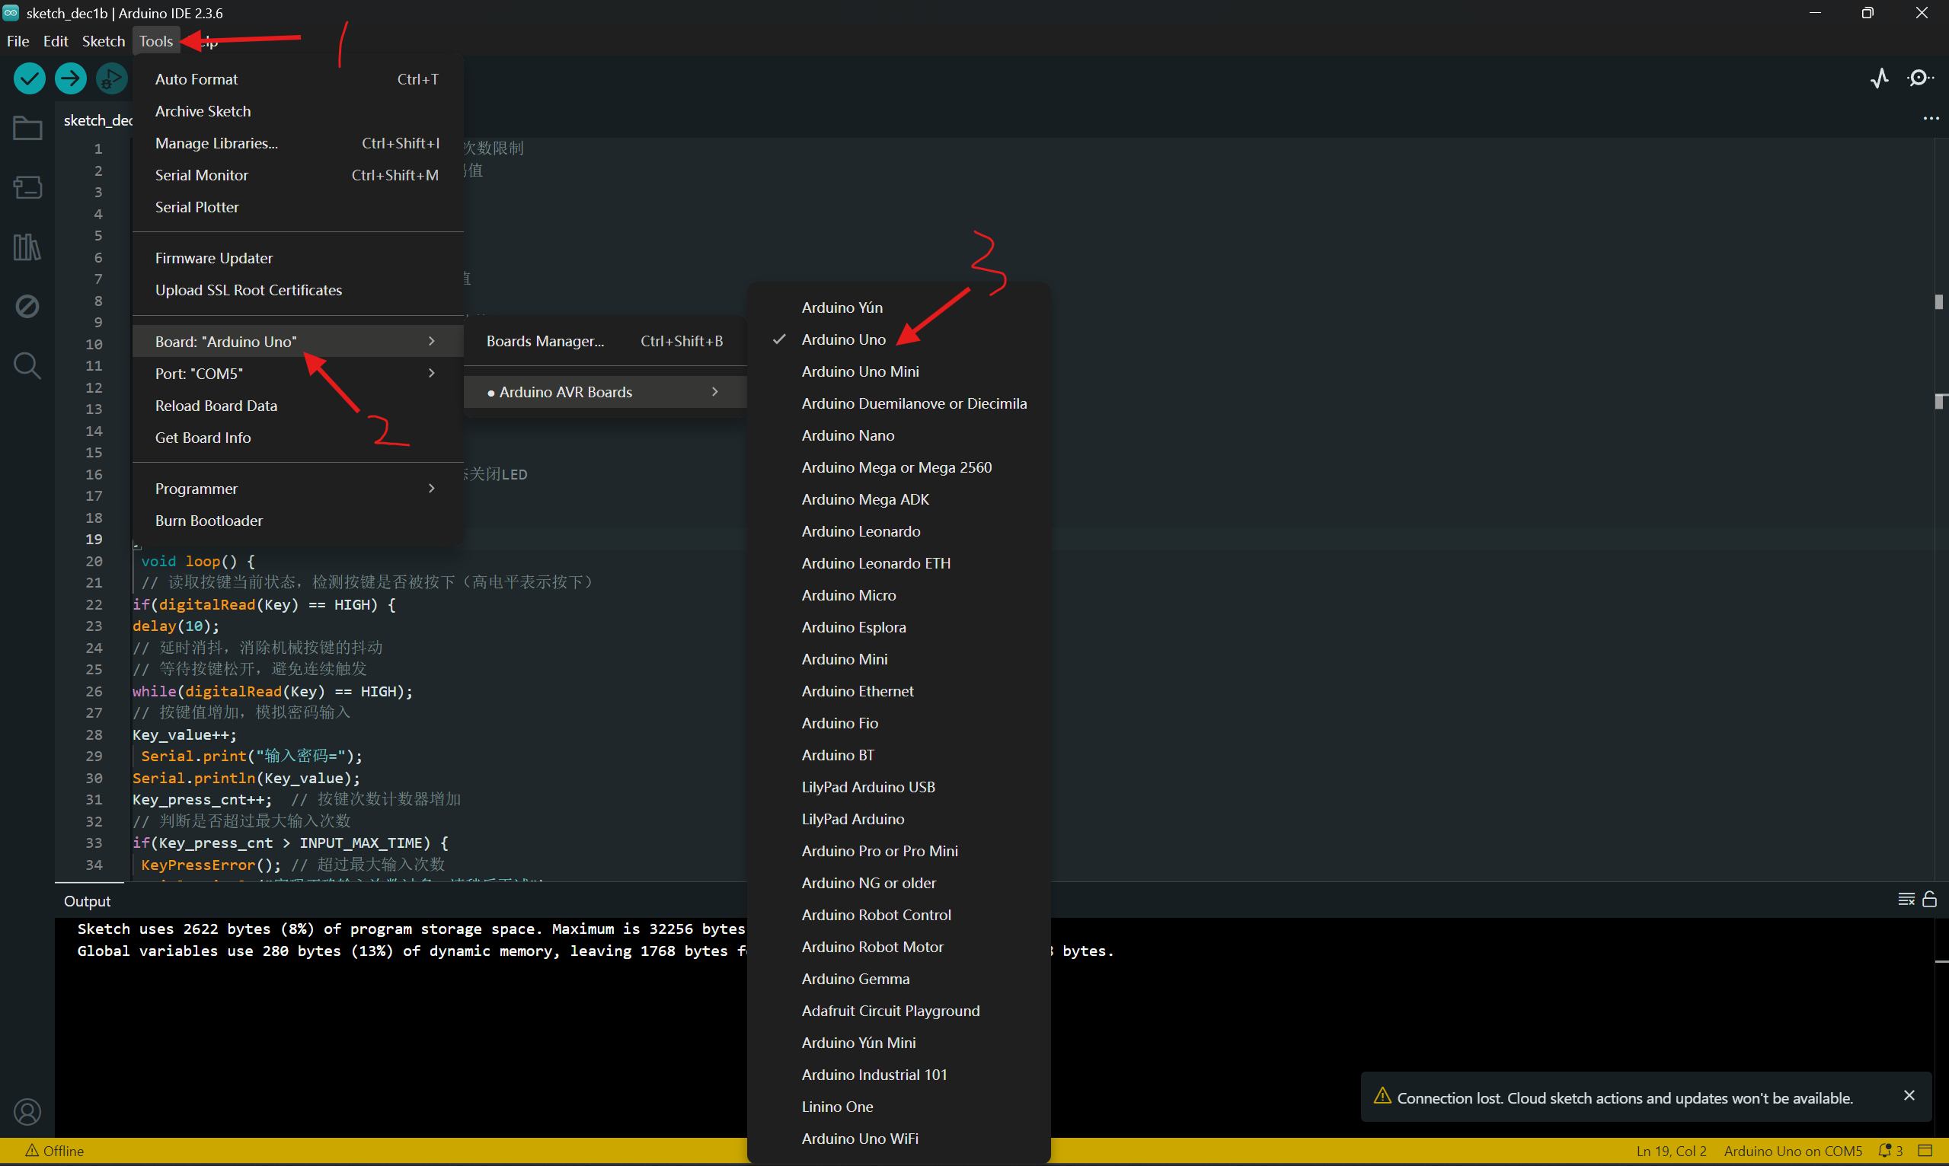Open the Library Manager sidebar icon
This screenshot has height=1166, width=1949.
click(27, 247)
